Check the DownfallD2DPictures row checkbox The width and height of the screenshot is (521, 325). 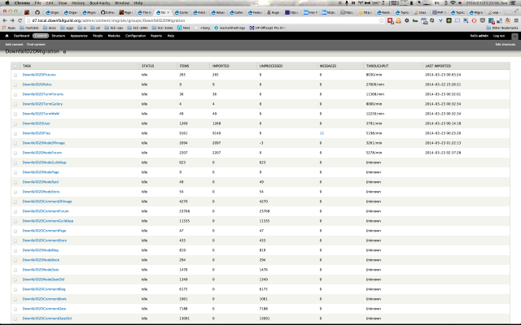[x=15, y=75]
